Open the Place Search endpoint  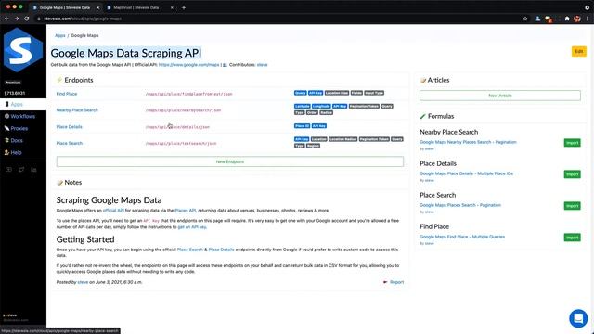point(70,143)
